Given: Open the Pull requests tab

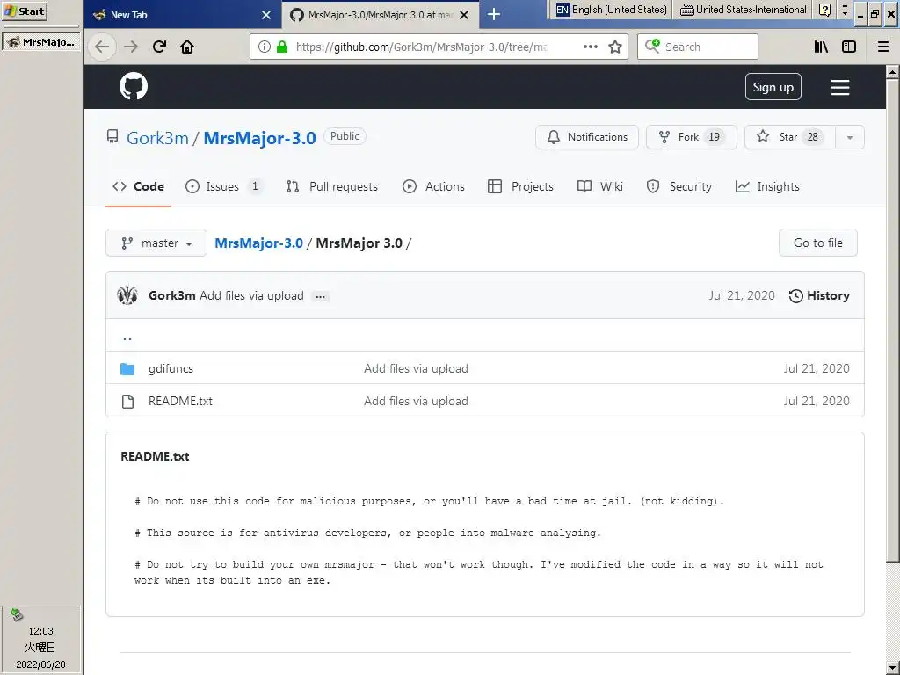Looking at the screenshot, I should tap(331, 186).
